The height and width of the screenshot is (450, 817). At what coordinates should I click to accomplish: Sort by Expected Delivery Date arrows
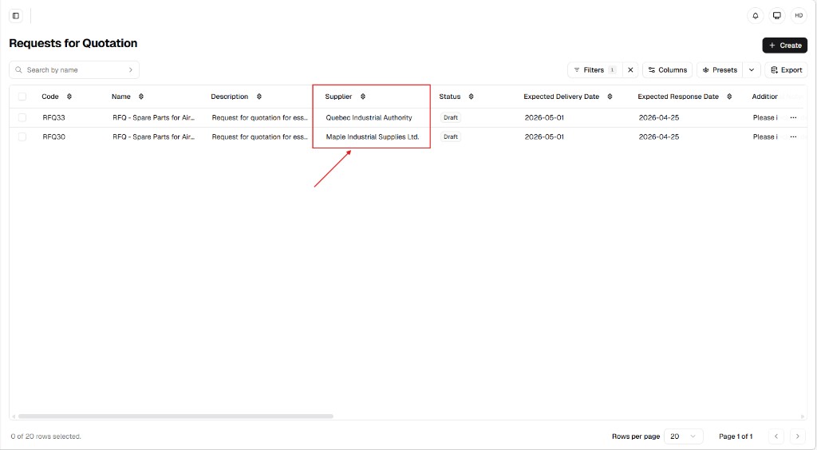tap(610, 97)
